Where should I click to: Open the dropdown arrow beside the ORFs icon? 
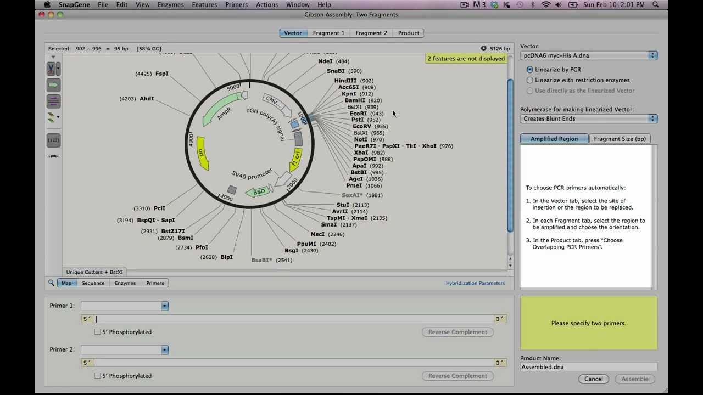[58, 117]
